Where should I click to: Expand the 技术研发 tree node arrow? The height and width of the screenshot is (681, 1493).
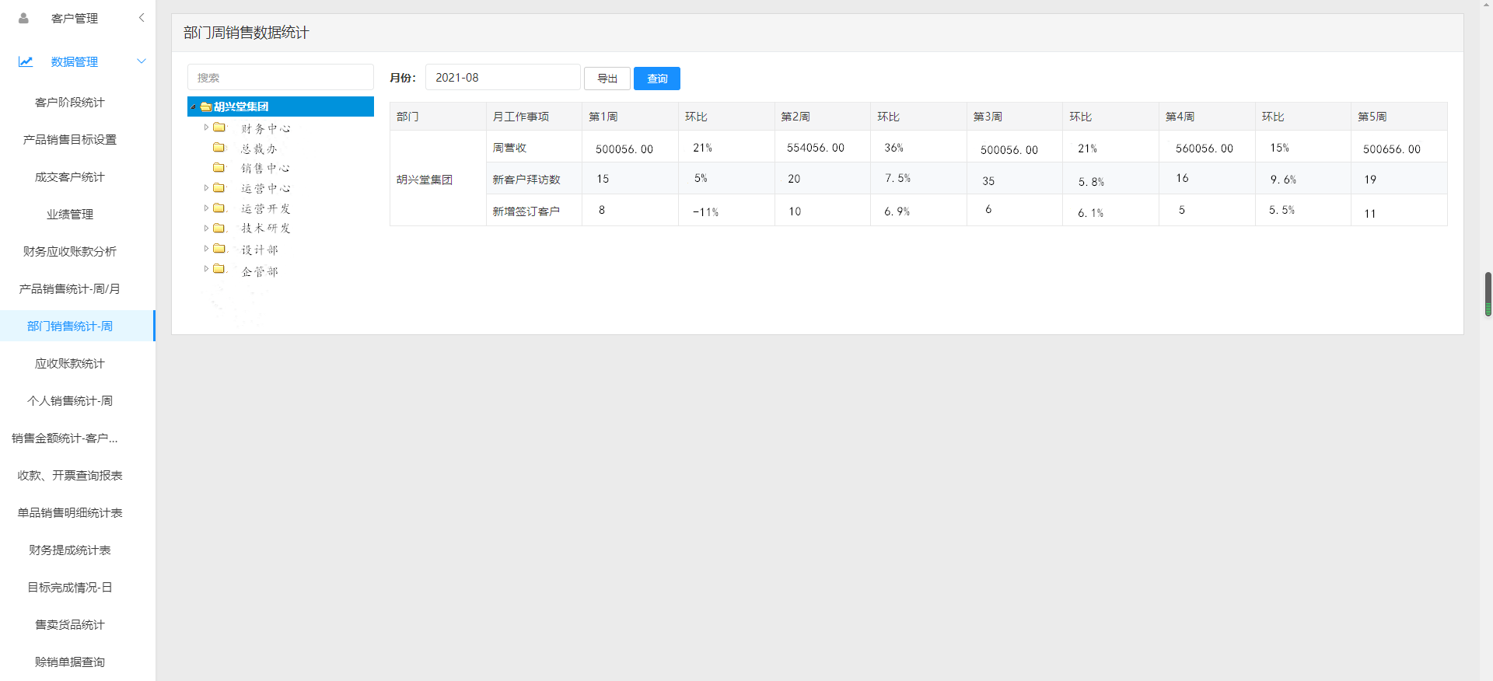pos(206,228)
